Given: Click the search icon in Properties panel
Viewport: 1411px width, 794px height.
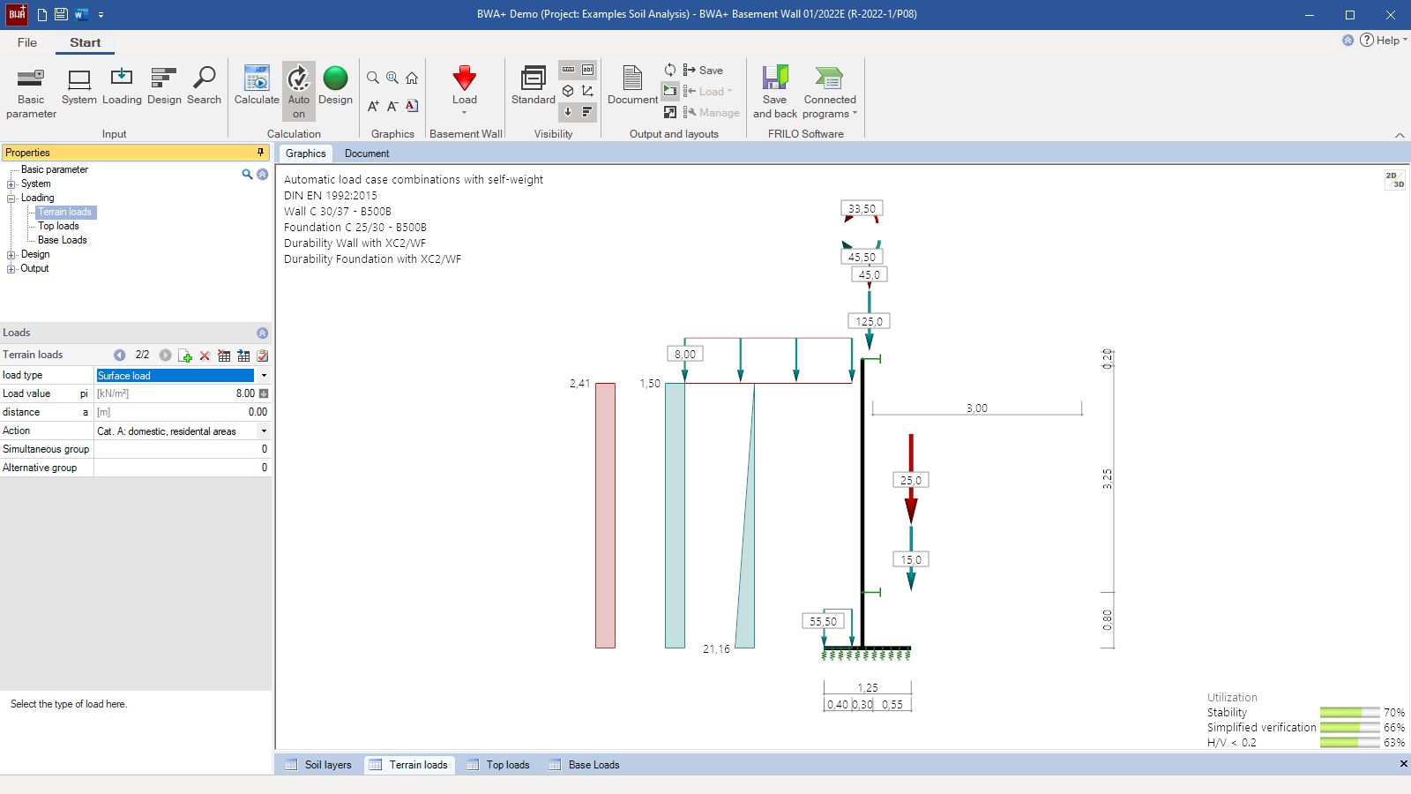Looking at the screenshot, I should click(x=247, y=174).
